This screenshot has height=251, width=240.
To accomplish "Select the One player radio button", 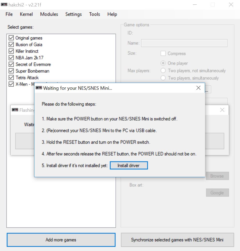I will coord(163,63).
